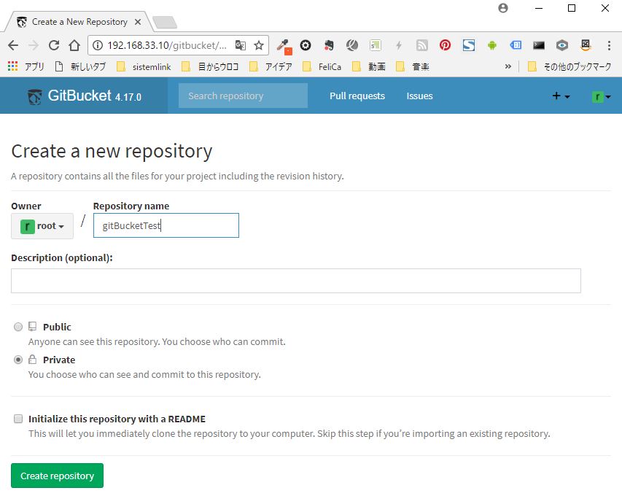
Task: Click the Amazon extension icon
Action: tap(586, 45)
